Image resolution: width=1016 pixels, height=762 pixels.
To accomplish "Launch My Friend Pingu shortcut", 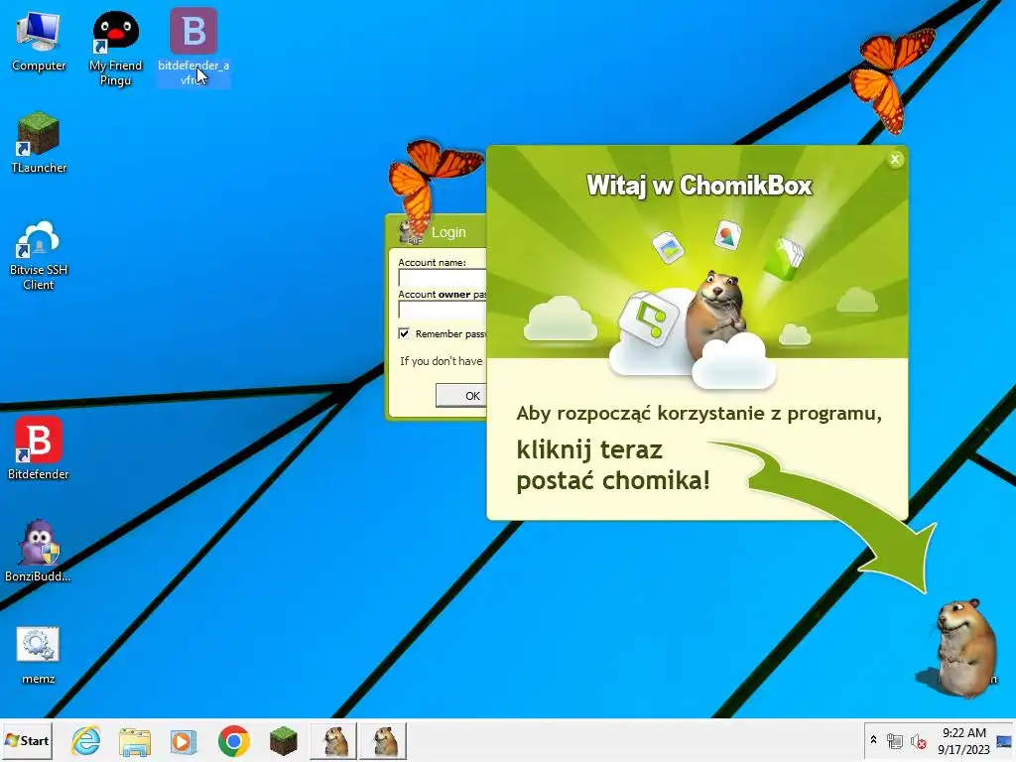I will click(x=115, y=48).
